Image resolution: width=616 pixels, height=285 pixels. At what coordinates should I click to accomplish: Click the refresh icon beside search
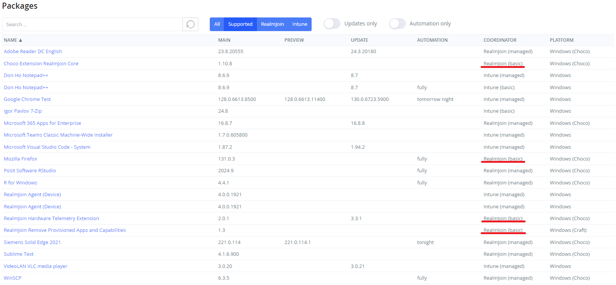click(190, 24)
